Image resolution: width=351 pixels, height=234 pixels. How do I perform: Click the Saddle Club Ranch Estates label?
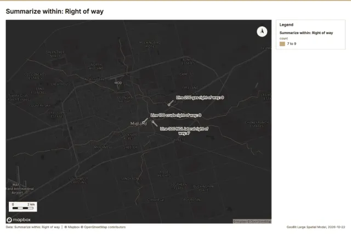tap(18, 98)
